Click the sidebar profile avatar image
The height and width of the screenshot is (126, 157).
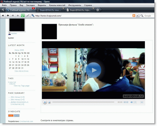(x=17, y=25)
